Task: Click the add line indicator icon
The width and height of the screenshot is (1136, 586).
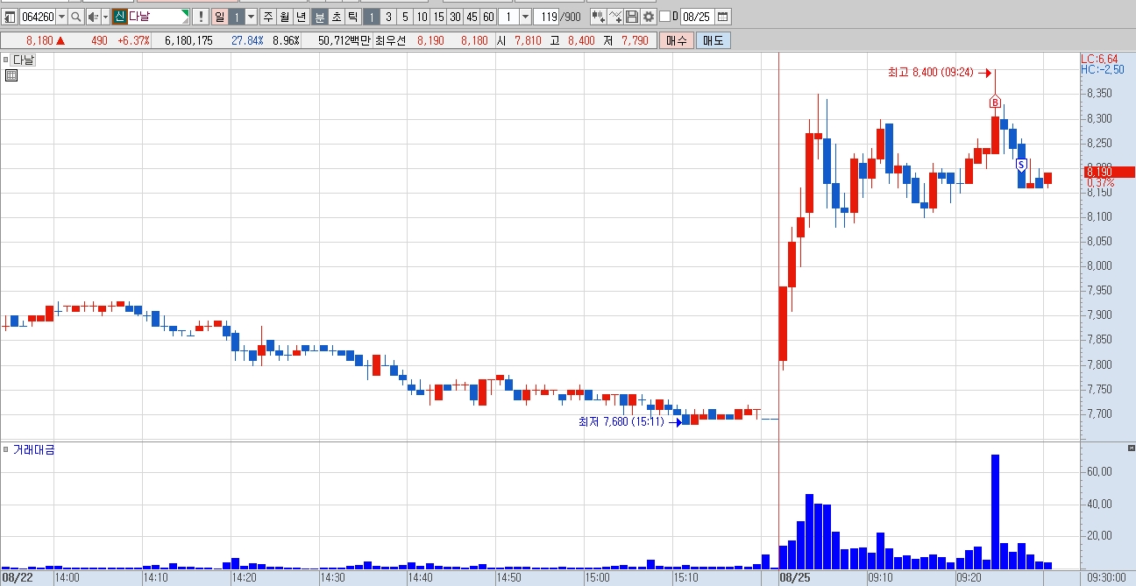Action: (615, 17)
